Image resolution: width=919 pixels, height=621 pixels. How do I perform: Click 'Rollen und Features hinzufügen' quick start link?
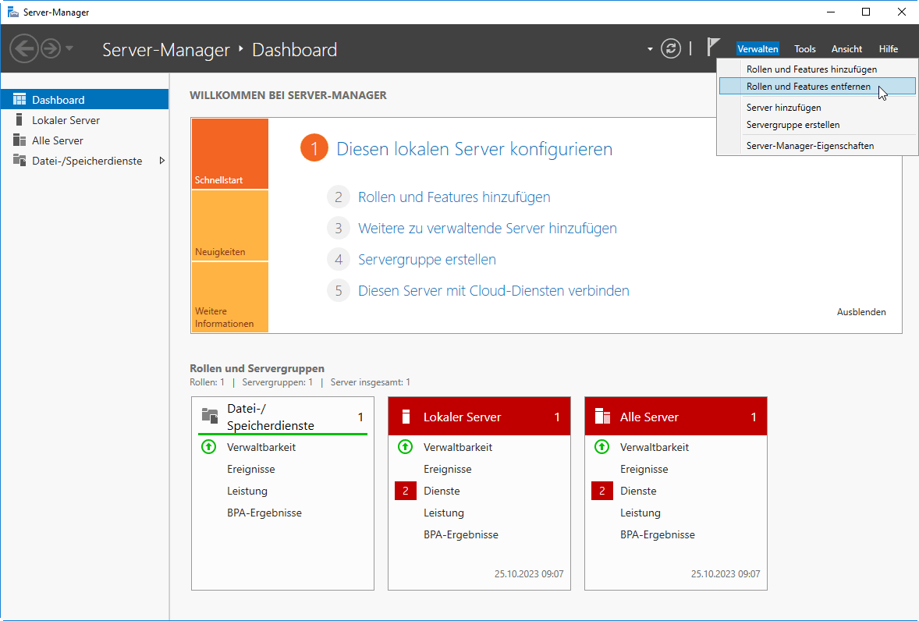tap(454, 197)
